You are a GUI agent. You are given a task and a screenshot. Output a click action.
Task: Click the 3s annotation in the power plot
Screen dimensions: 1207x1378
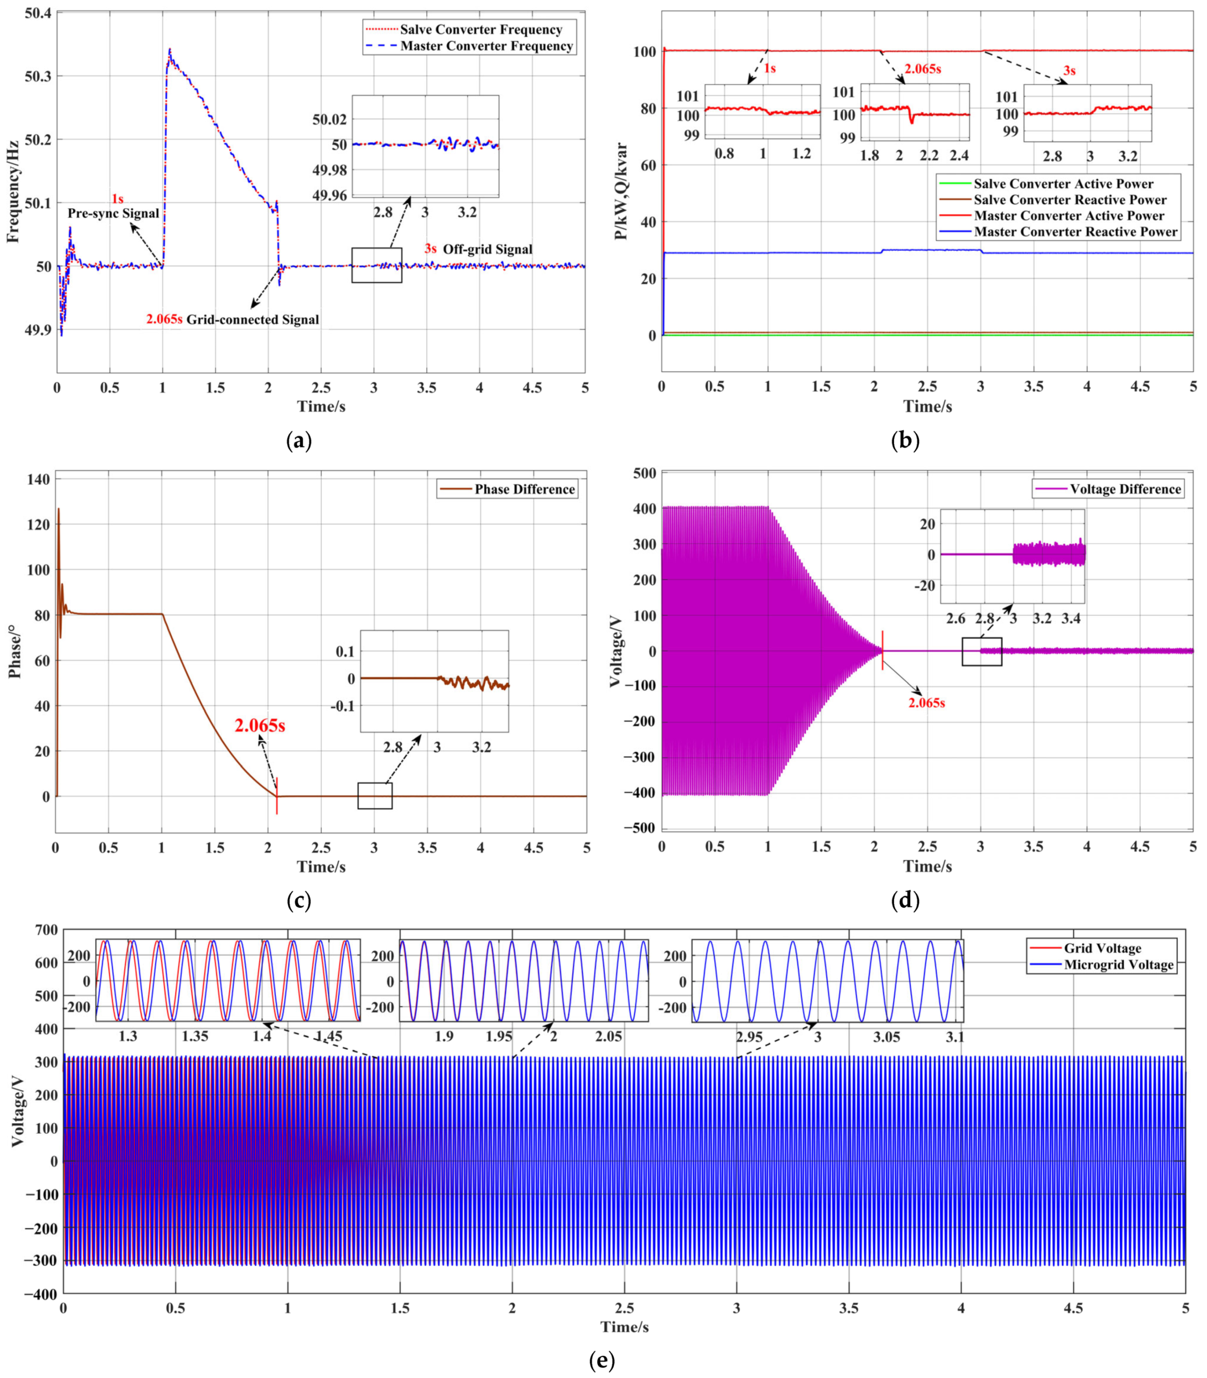click(x=1069, y=70)
